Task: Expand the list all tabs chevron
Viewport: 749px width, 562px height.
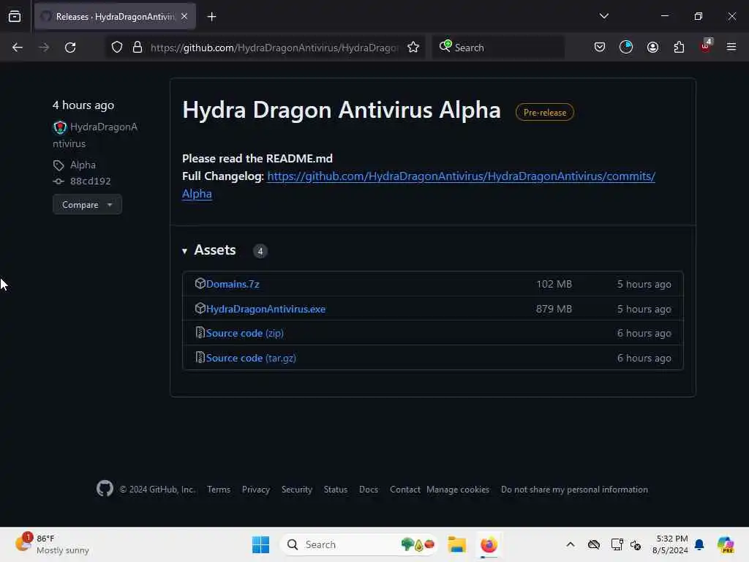Action: pos(603,16)
